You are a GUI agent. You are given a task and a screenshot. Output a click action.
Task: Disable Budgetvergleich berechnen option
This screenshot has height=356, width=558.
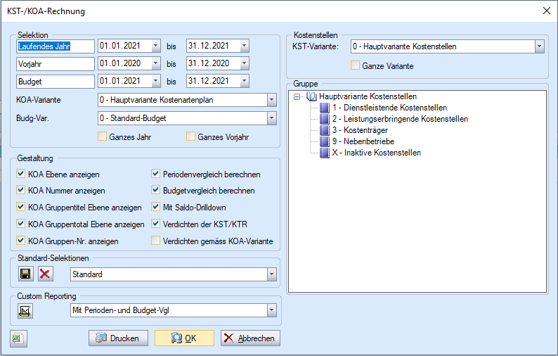click(x=156, y=191)
